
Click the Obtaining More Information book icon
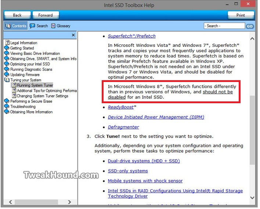pyautogui.click(x=7, y=112)
